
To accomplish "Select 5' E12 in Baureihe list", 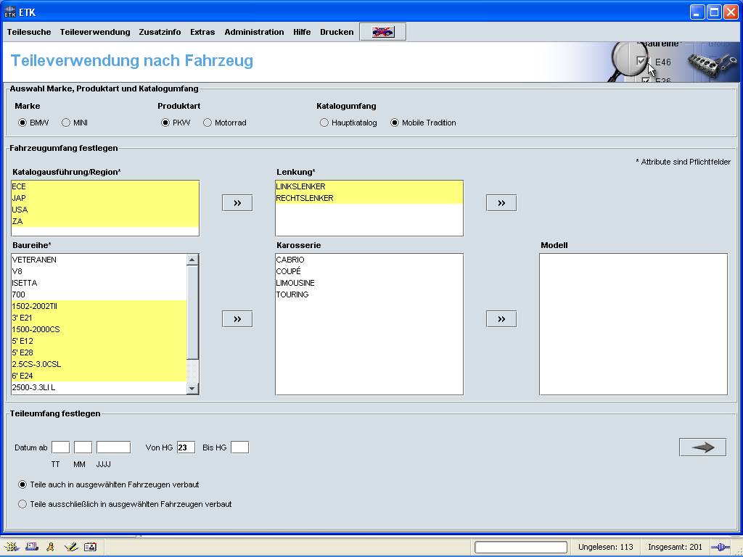I will coord(99,341).
